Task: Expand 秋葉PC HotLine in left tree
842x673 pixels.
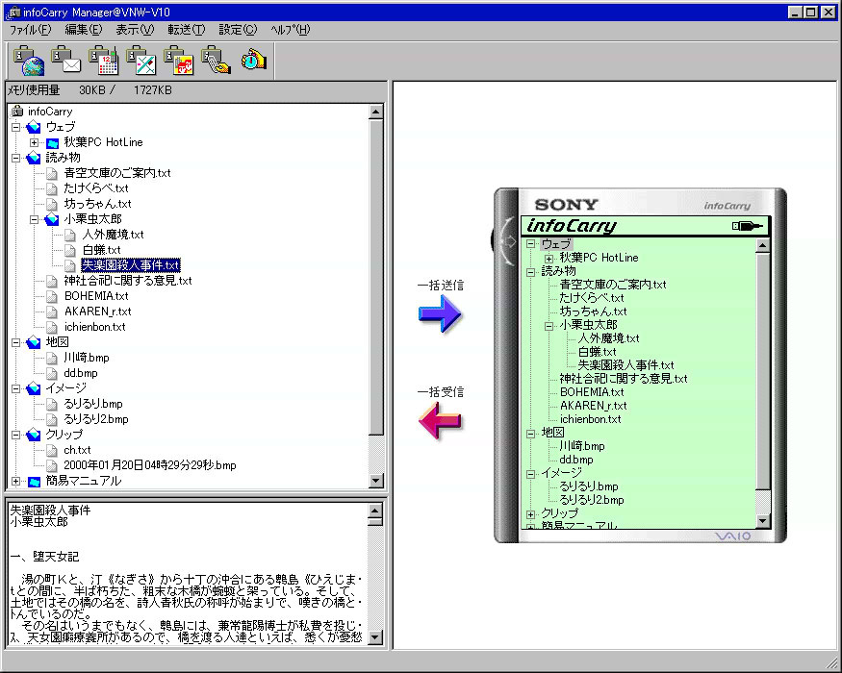Action: [x=35, y=142]
